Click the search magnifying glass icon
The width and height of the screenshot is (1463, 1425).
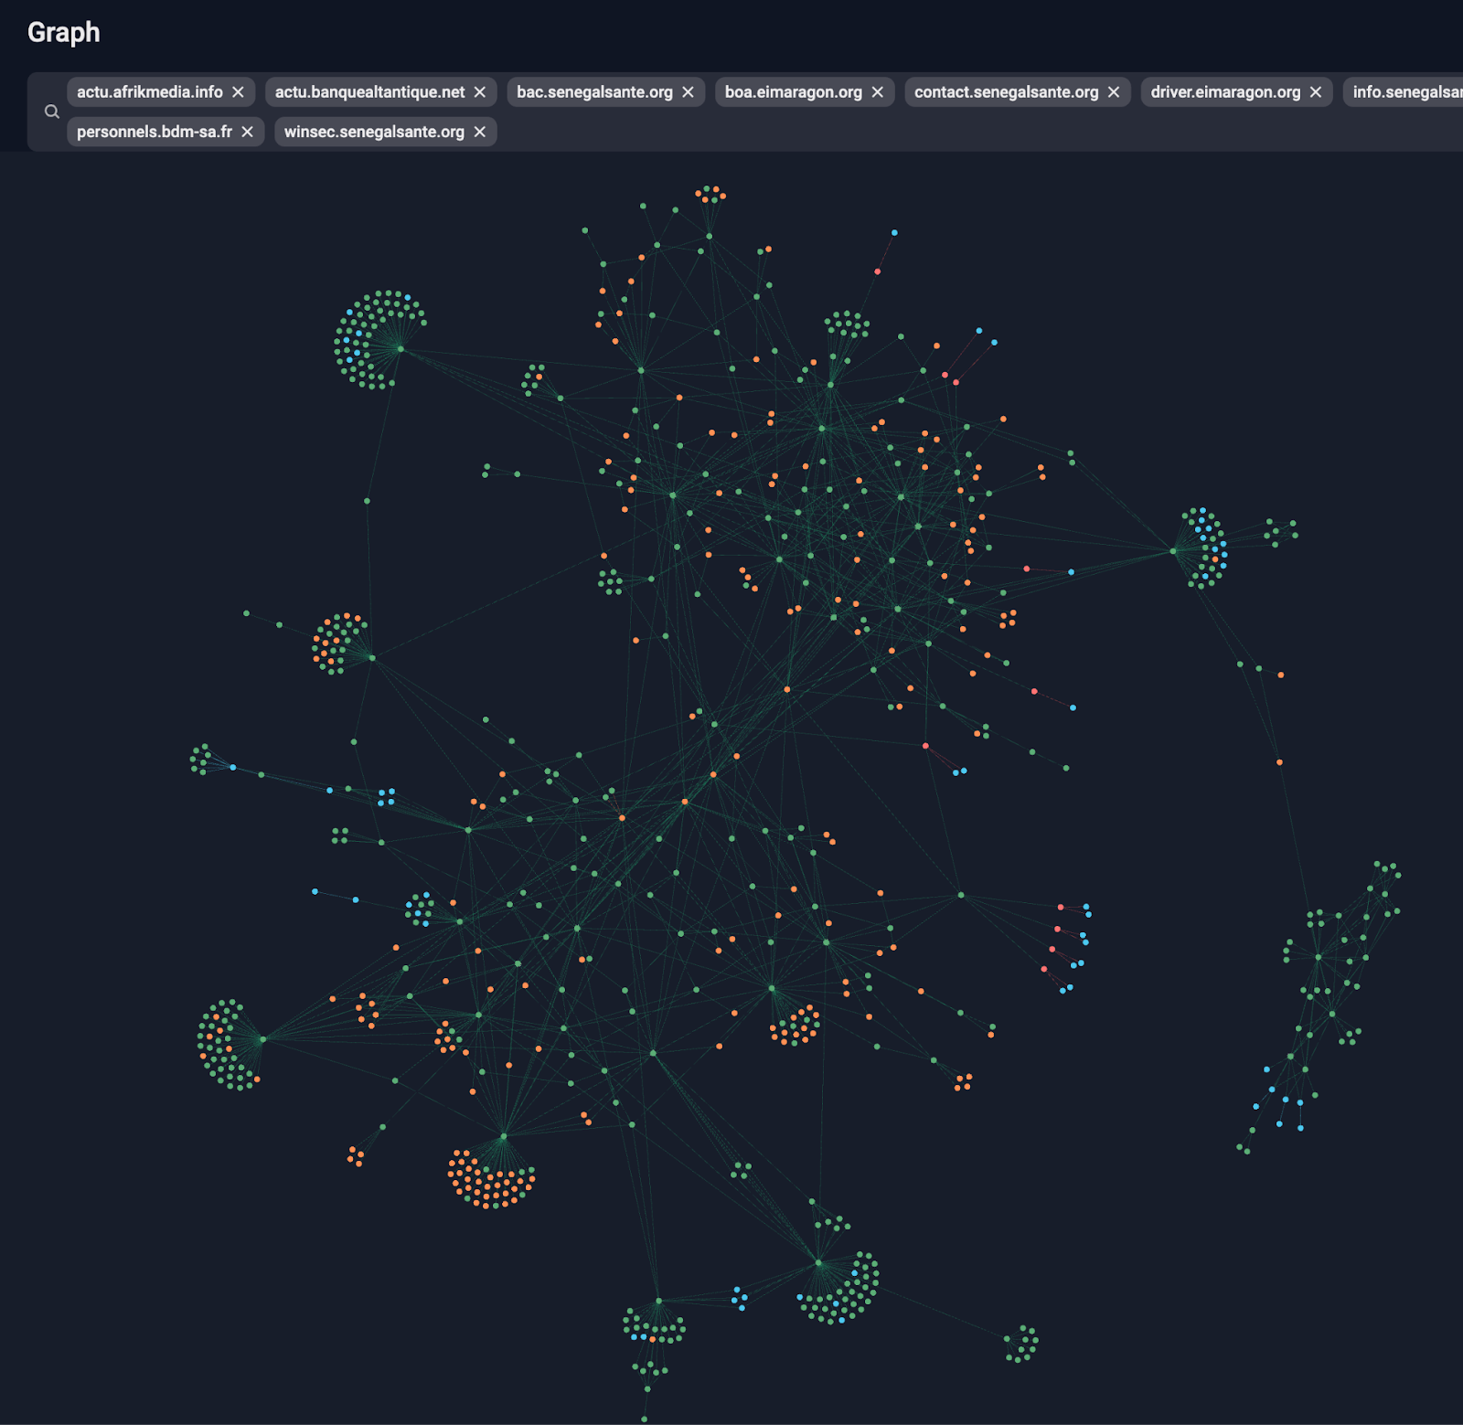click(x=52, y=111)
